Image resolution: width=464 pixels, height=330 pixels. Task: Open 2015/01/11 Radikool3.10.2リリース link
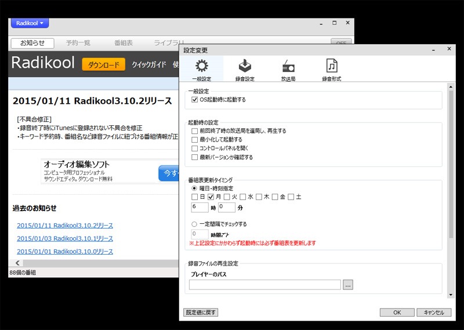pyautogui.click(x=65, y=226)
